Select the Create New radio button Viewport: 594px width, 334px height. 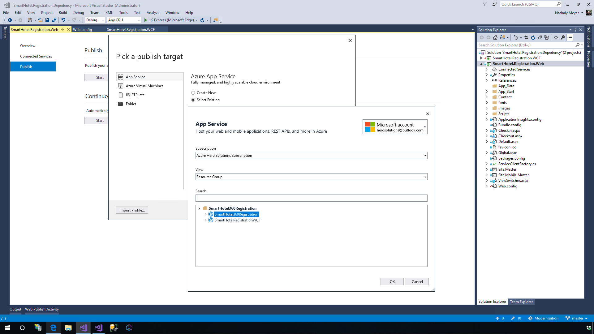193,93
